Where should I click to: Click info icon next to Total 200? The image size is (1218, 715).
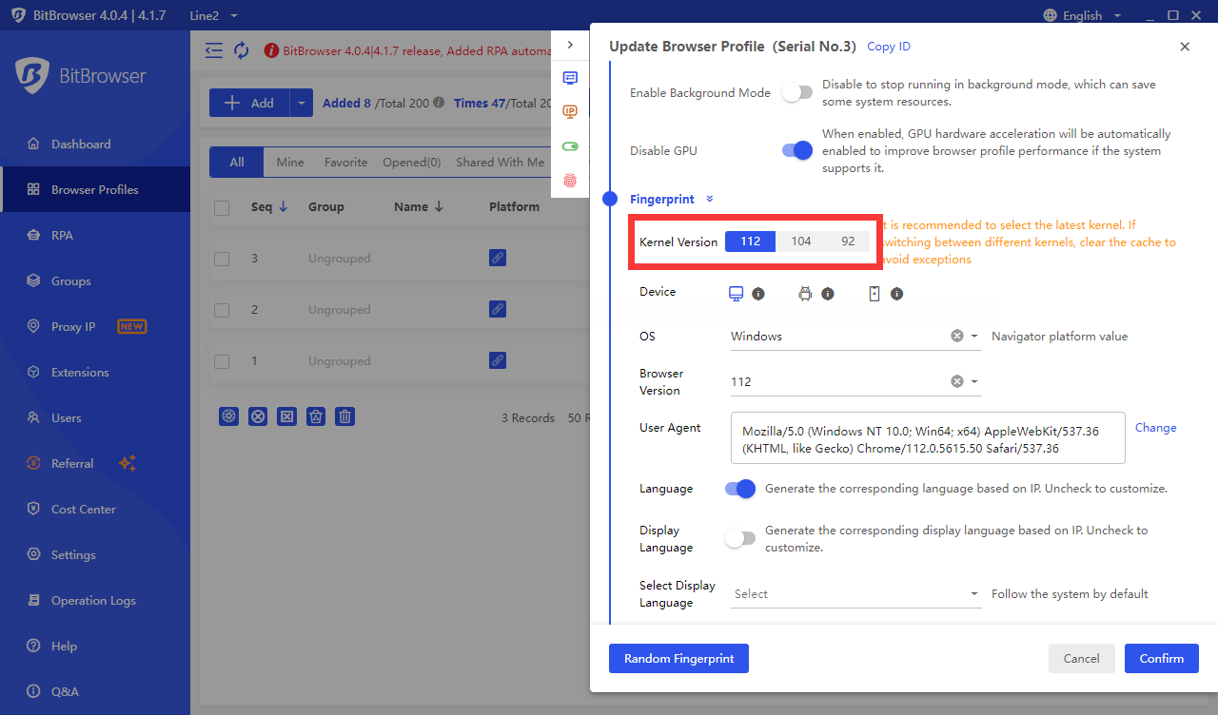(x=439, y=103)
